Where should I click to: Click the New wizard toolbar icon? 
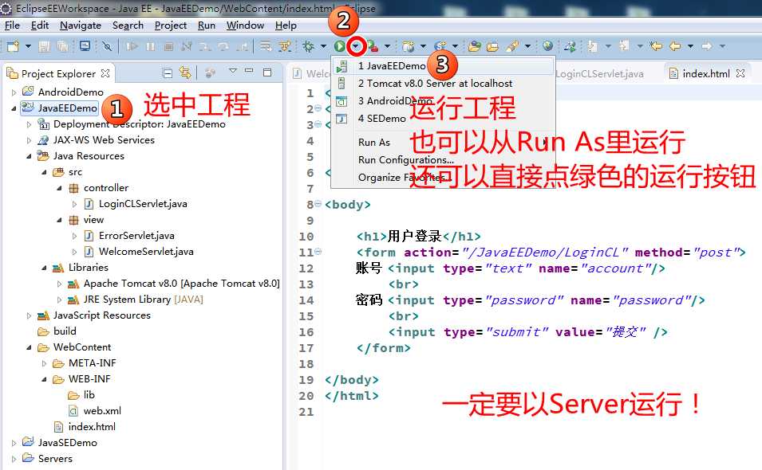[x=13, y=46]
